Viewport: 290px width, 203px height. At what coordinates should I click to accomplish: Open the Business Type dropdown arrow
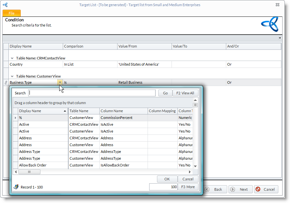click(60, 82)
